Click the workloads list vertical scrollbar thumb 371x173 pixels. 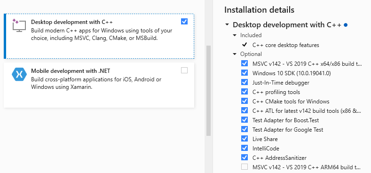coord(208,91)
